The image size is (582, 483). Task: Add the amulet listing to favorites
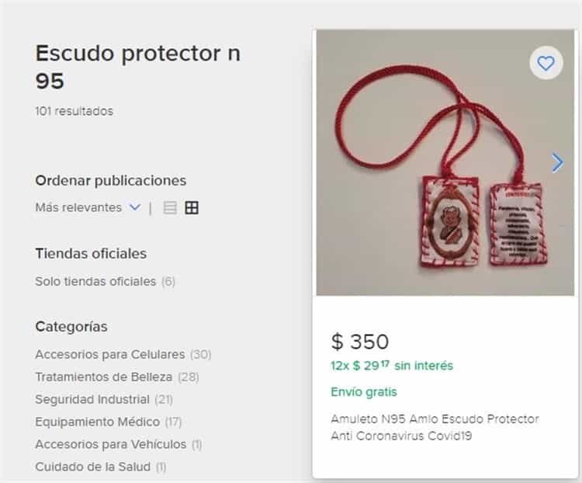click(x=546, y=63)
